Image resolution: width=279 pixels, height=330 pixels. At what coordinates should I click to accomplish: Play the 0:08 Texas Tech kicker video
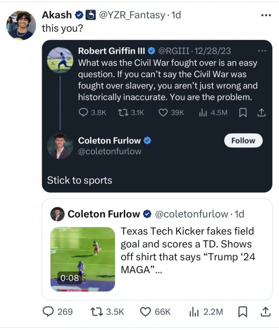pyautogui.click(x=82, y=259)
